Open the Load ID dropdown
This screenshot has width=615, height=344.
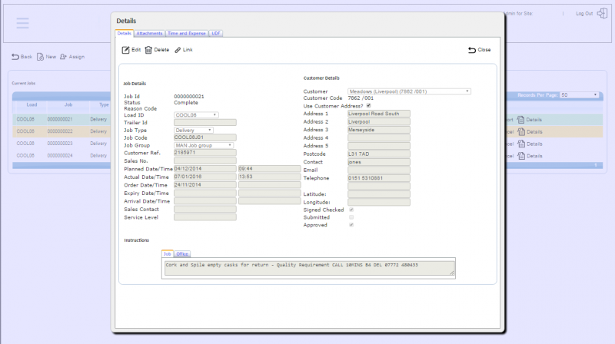coord(196,115)
